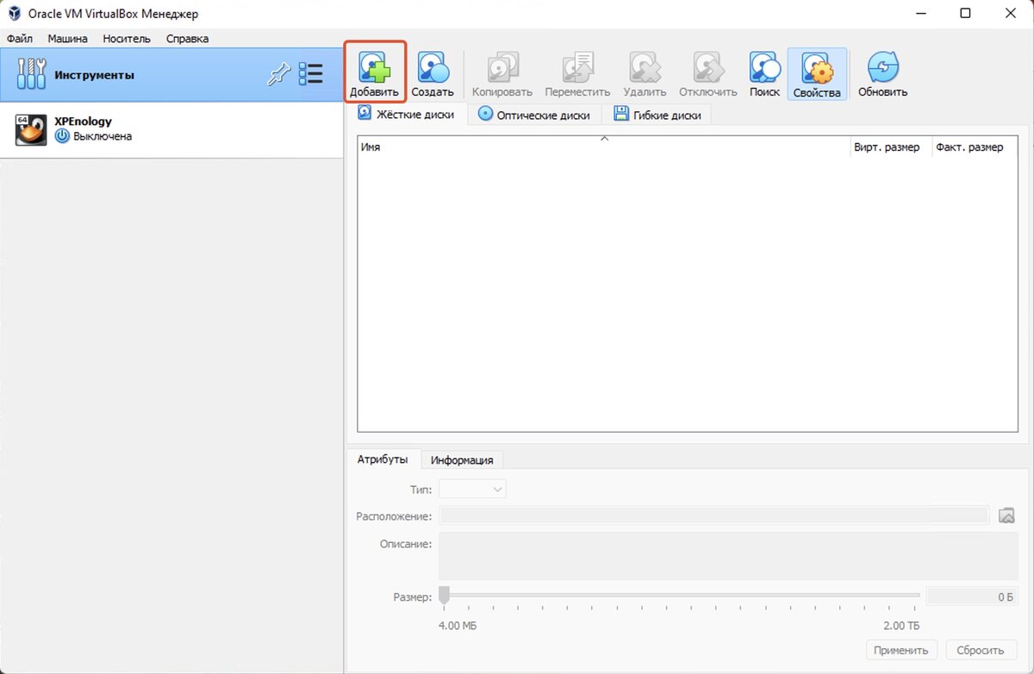The height and width of the screenshot is (674, 1034).
Task: Click the Добавить (add disk) toolbar icon
Action: (375, 67)
